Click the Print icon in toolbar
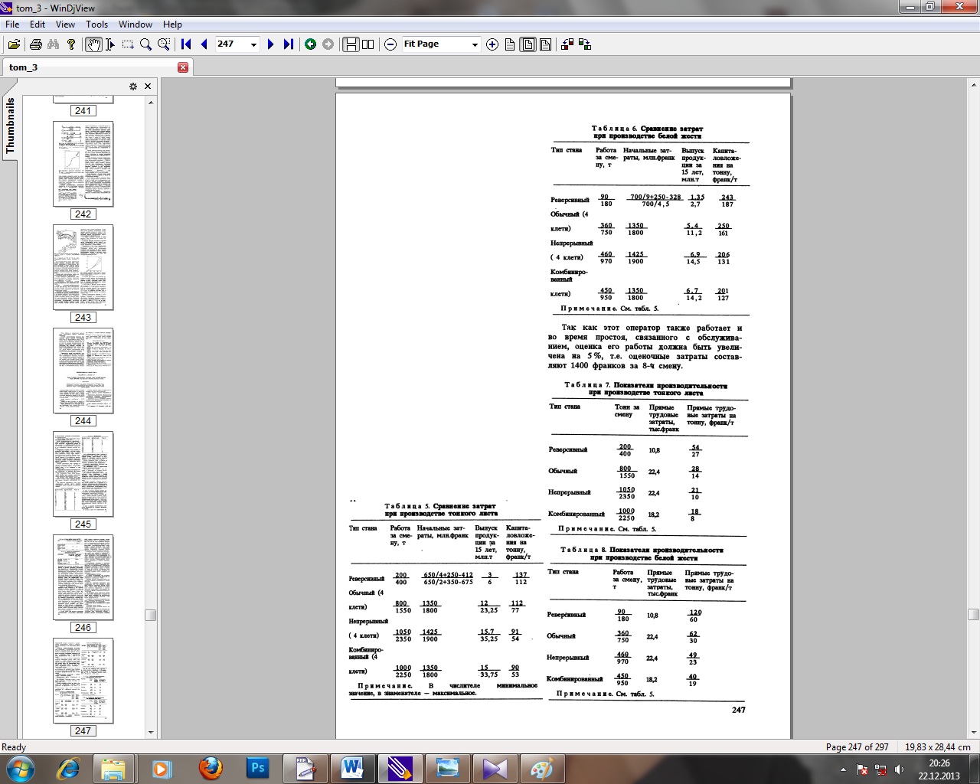This screenshot has height=784, width=980. 35,44
